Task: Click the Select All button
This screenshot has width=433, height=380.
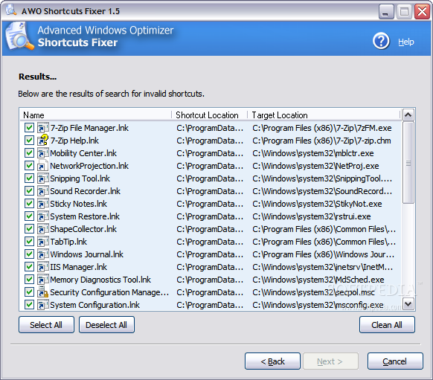Action: pyautogui.click(x=46, y=325)
